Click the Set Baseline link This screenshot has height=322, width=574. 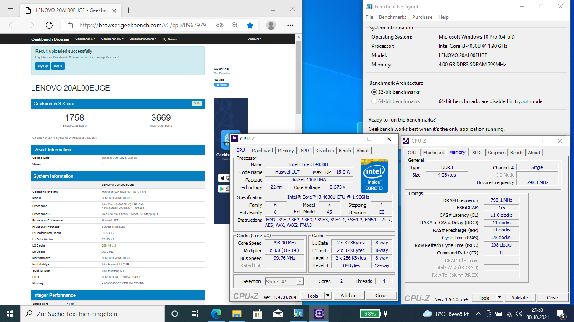click(x=222, y=73)
